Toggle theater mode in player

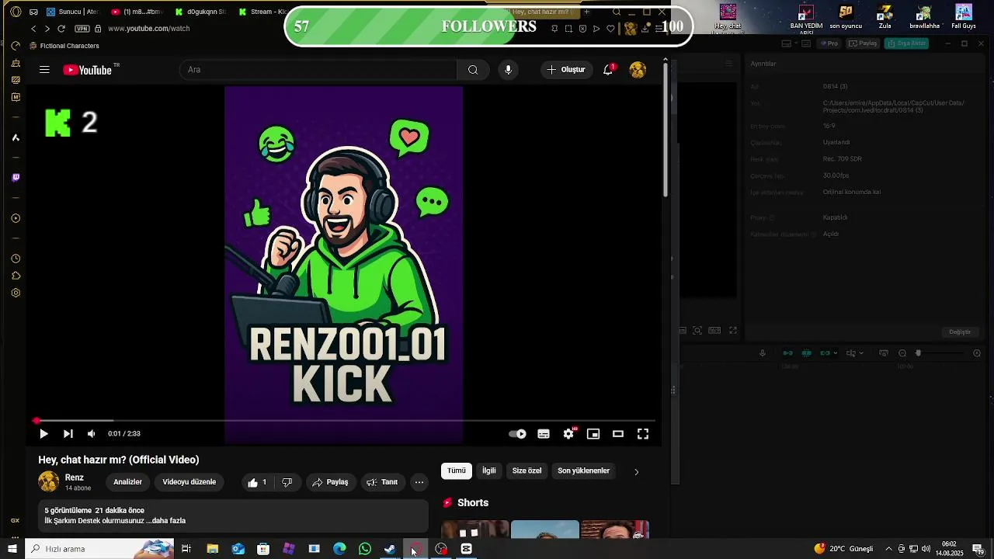(x=618, y=434)
